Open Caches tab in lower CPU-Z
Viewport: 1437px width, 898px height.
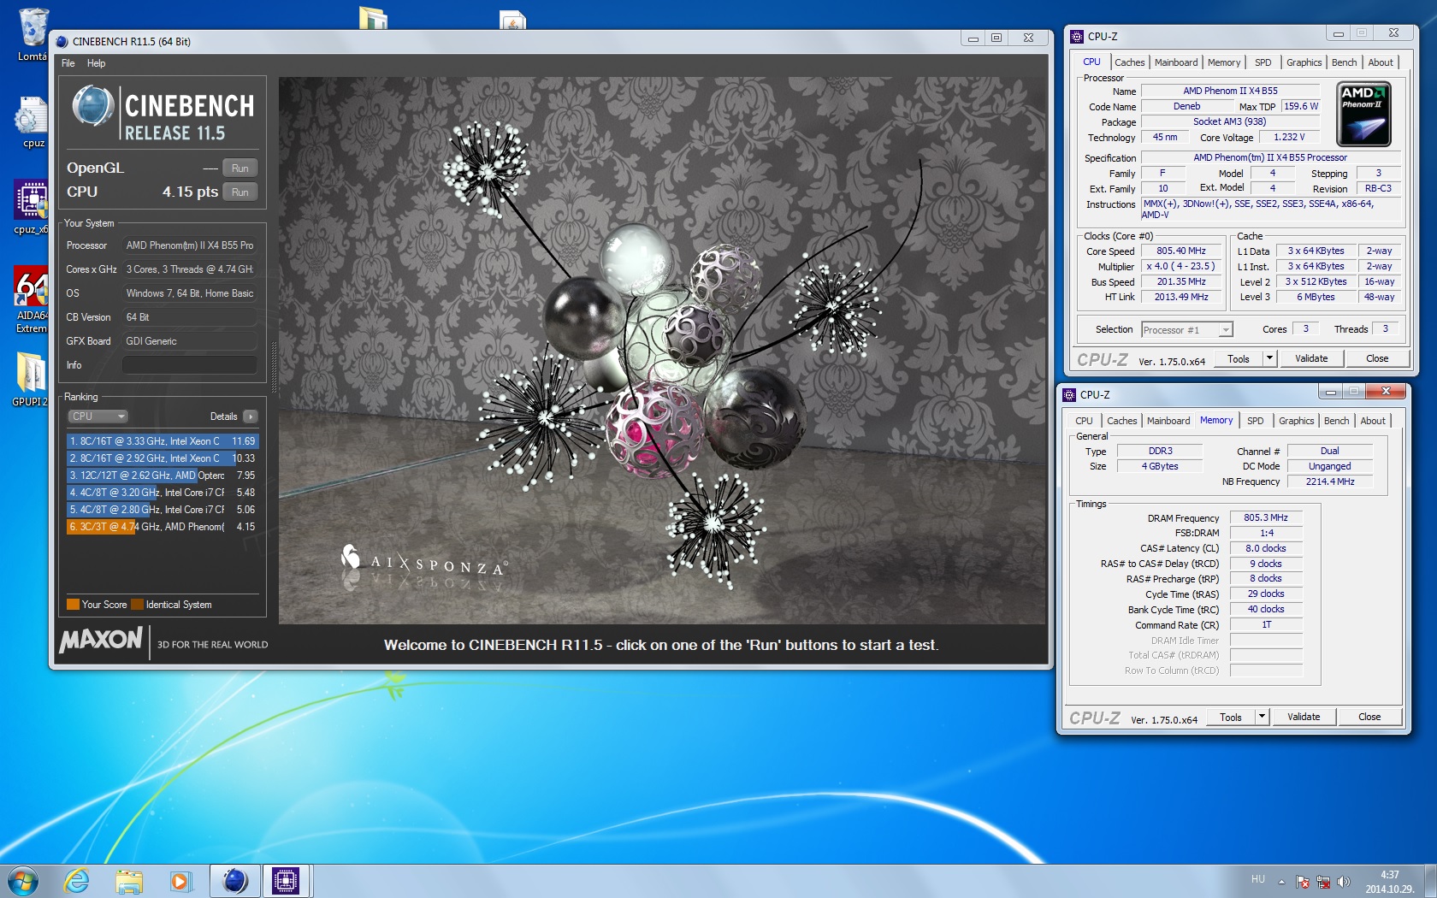1121,421
